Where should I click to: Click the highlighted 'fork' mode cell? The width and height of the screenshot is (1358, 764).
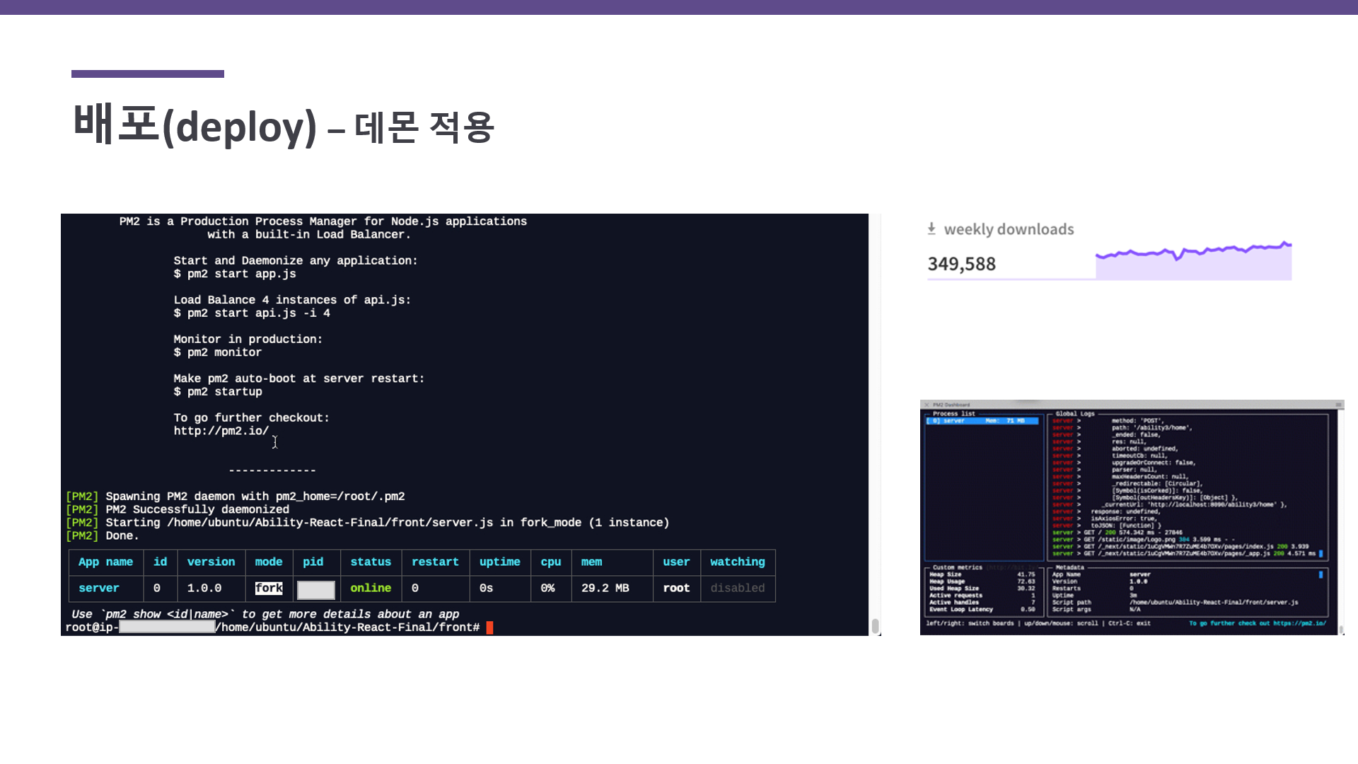pyautogui.click(x=269, y=588)
